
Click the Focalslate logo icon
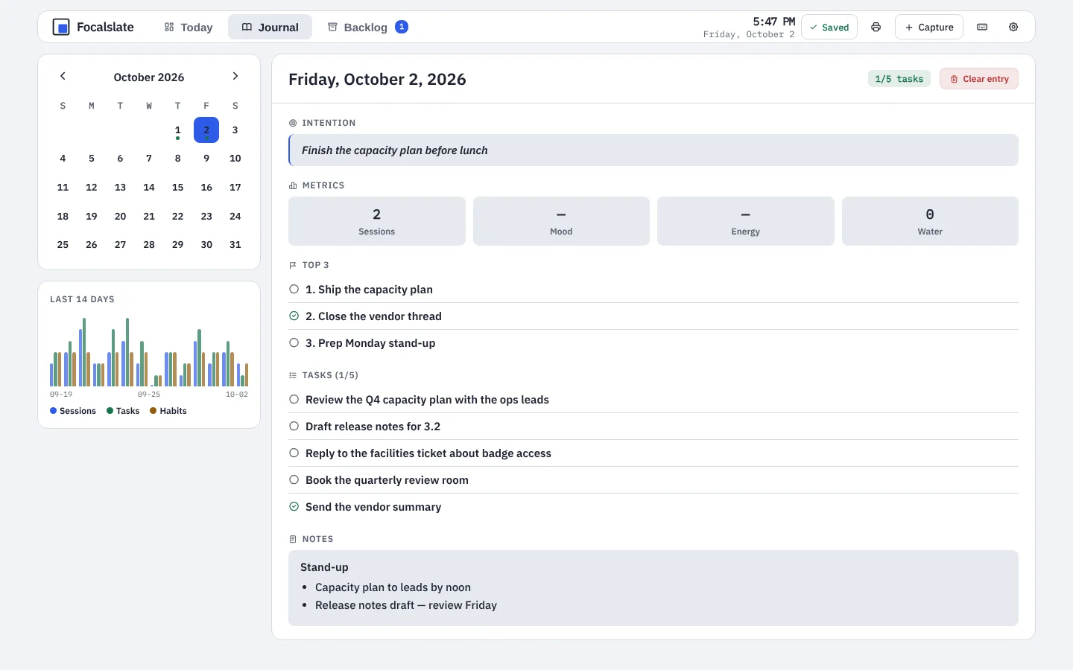pyautogui.click(x=61, y=28)
